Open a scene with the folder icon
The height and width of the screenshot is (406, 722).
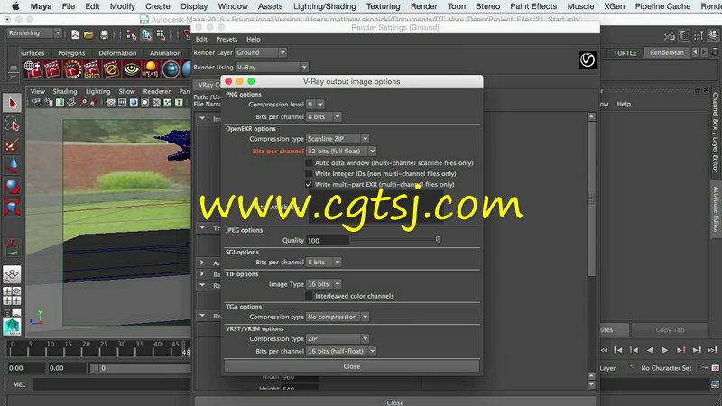88,34
